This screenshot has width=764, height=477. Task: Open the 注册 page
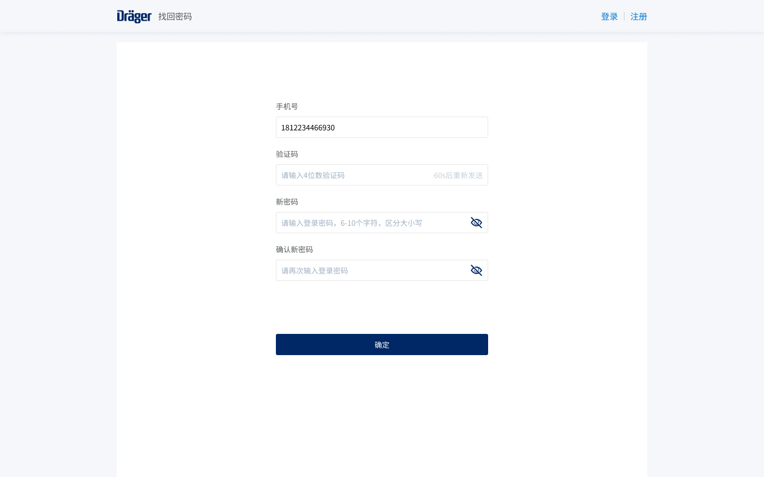click(638, 16)
